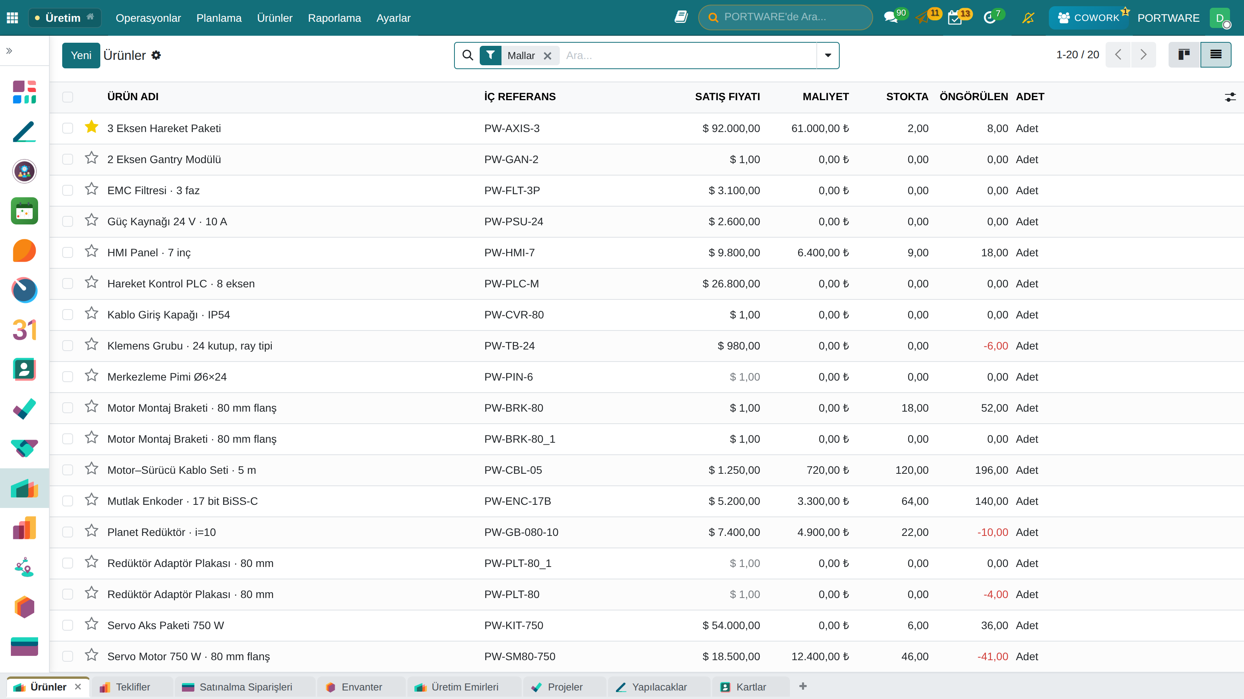Focus the PORTWARE'de Ara search field
The height and width of the screenshot is (699, 1244).
[x=785, y=17]
